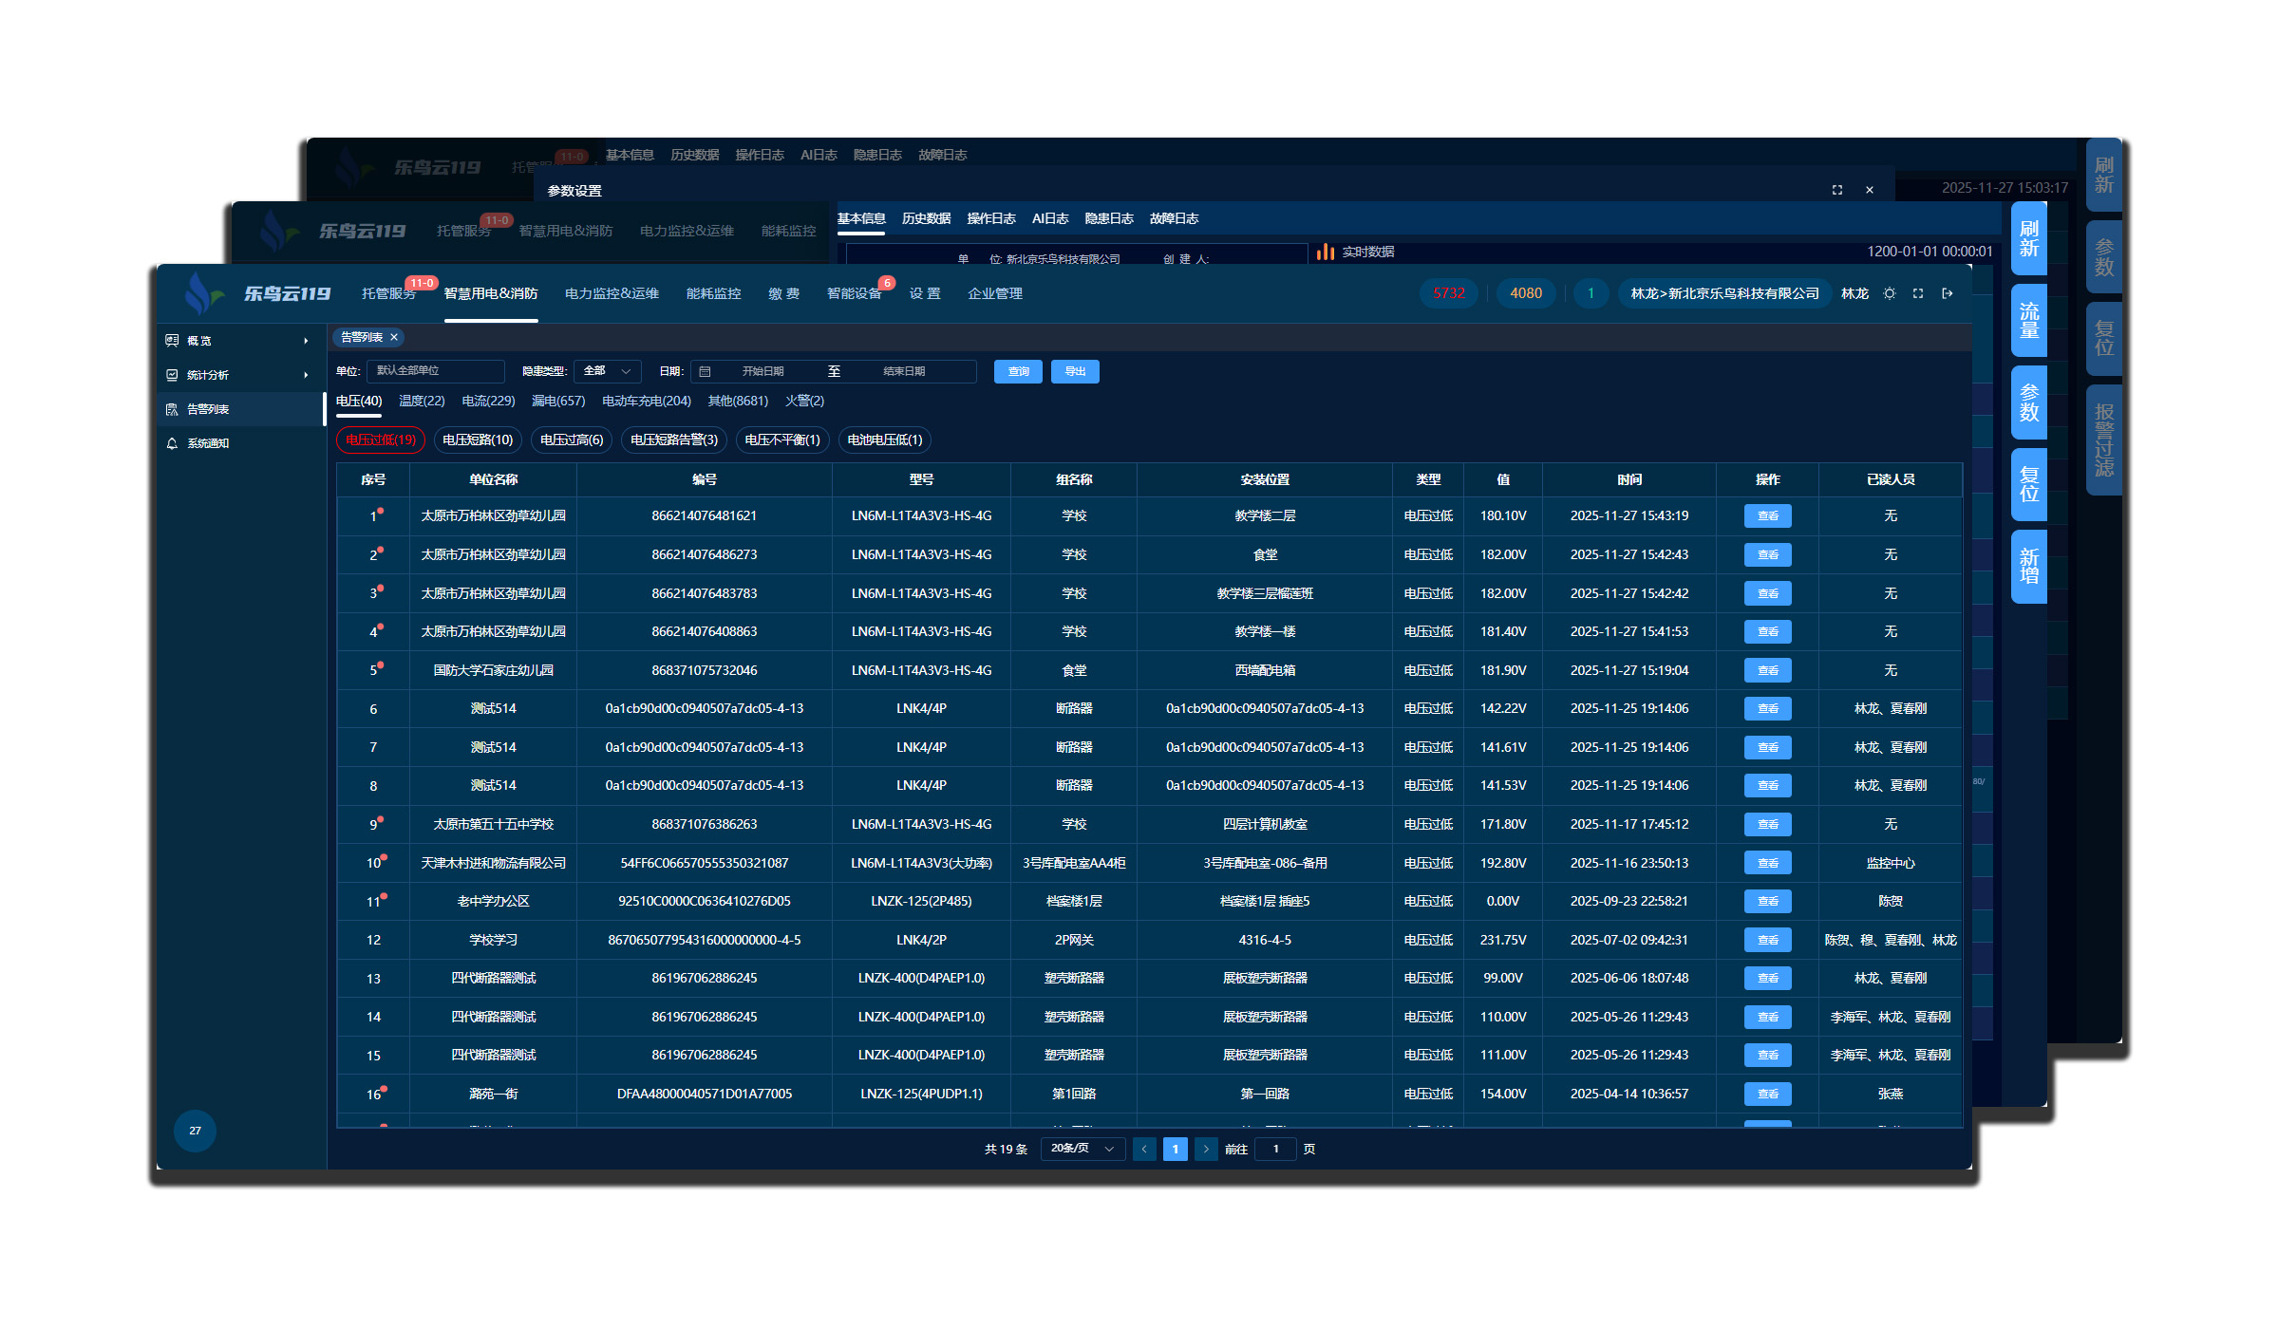Click the 查询 search button
The width and height of the screenshot is (2278, 1329).
pyautogui.click(x=1018, y=371)
